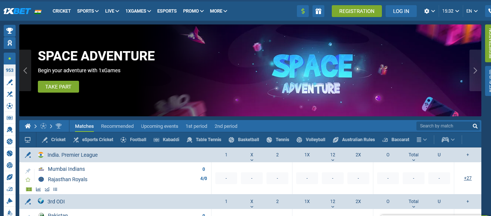The height and width of the screenshot is (216, 491).
Task: Add Mumbai vs Rajasthan match to favorites
Action: 28,180
